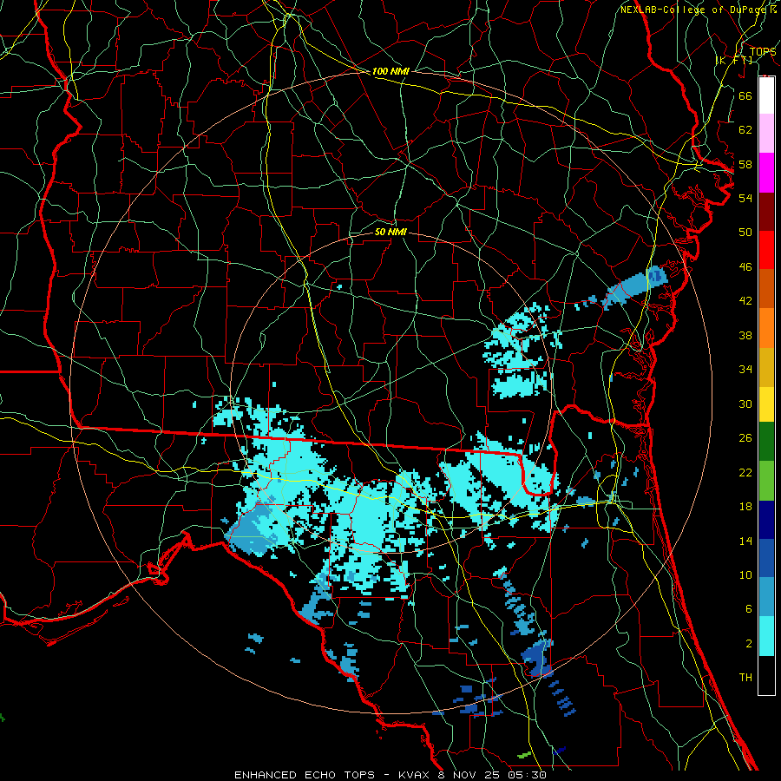Pick the light blue legend swatch
The height and width of the screenshot is (781, 781).
click(766, 597)
